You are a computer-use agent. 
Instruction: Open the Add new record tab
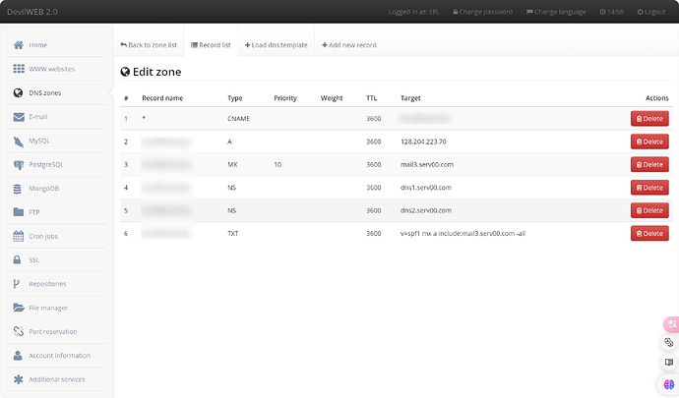[x=349, y=45]
